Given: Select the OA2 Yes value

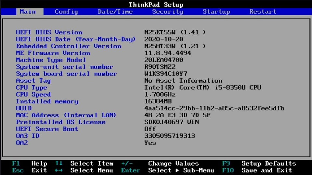Looking at the screenshot, I should [x=150, y=143].
